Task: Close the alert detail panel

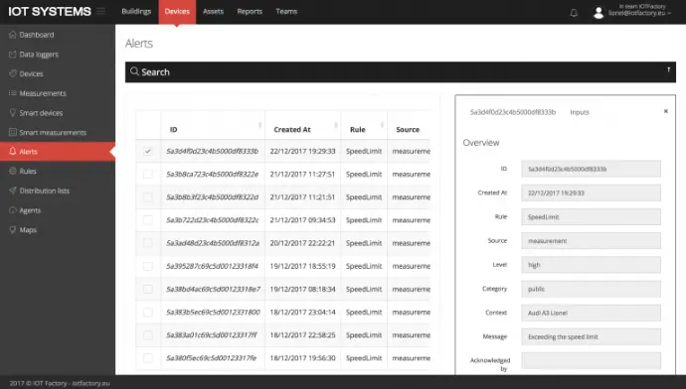Action: 666,111
